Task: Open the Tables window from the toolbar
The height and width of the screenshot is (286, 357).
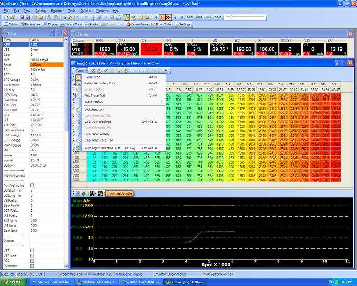Action: 11,24
